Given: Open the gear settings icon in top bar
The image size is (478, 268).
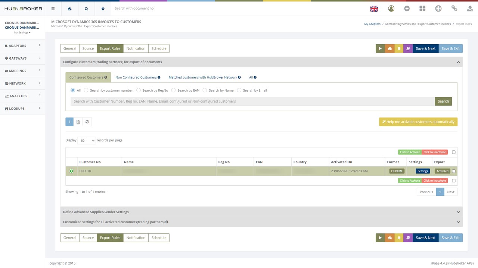Looking at the screenshot, I should coord(103,9).
